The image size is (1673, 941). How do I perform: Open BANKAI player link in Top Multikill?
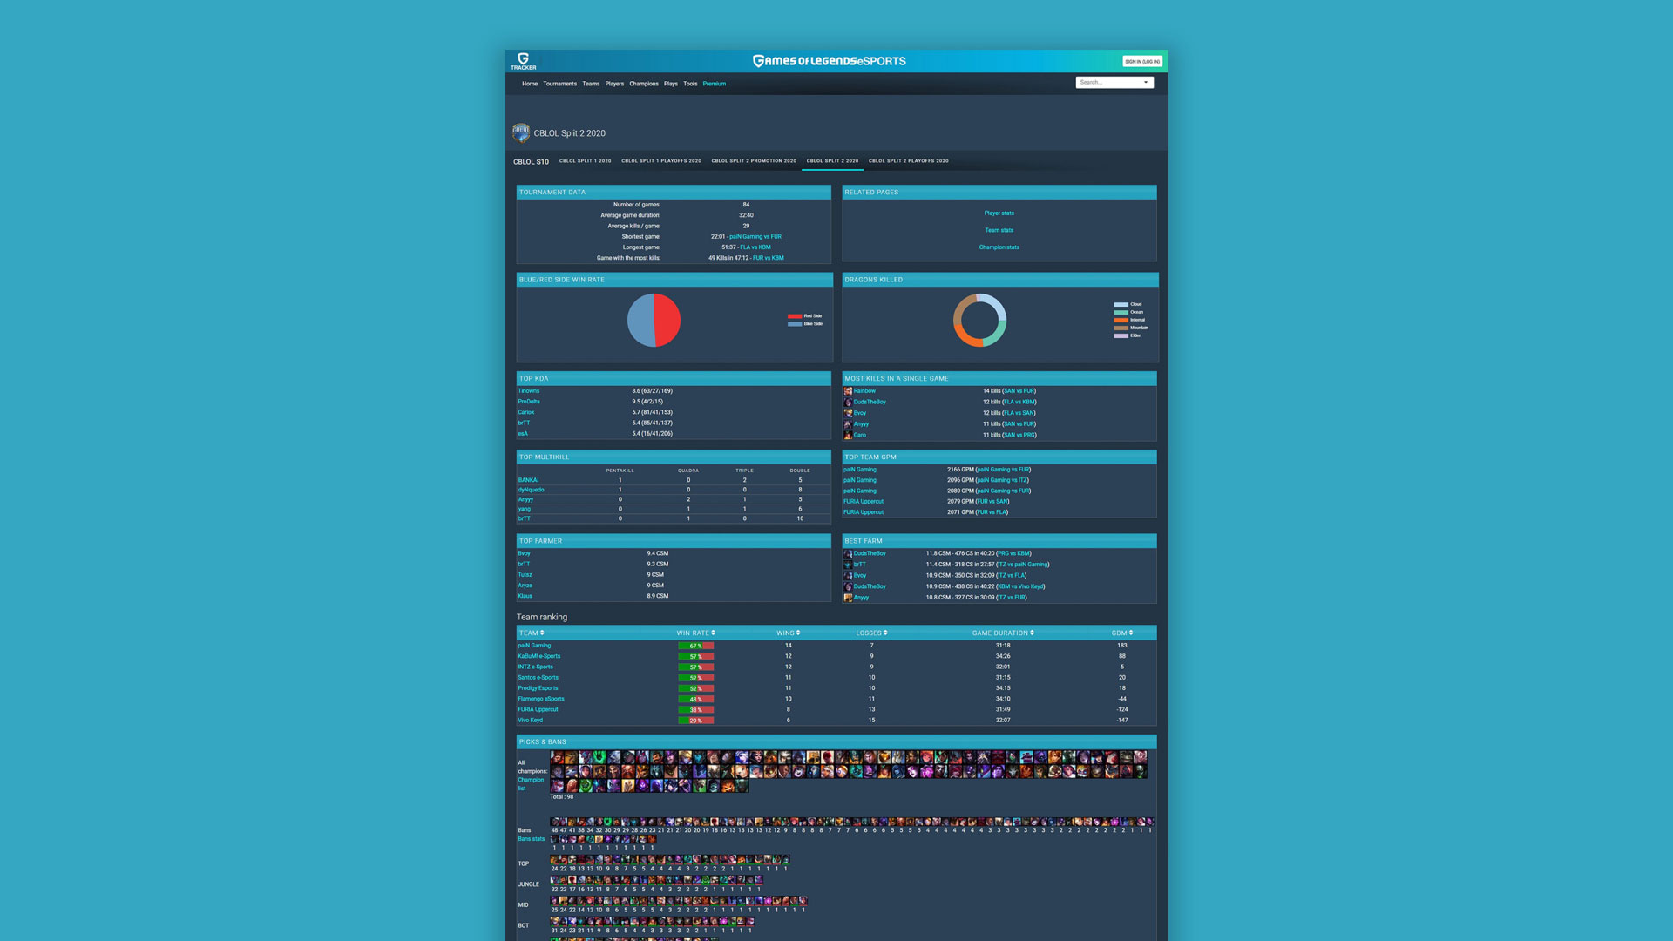(x=528, y=480)
